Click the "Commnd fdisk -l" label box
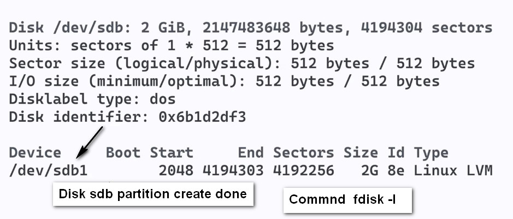Image resolution: width=513 pixels, height=219 pixels. point(347,200)
